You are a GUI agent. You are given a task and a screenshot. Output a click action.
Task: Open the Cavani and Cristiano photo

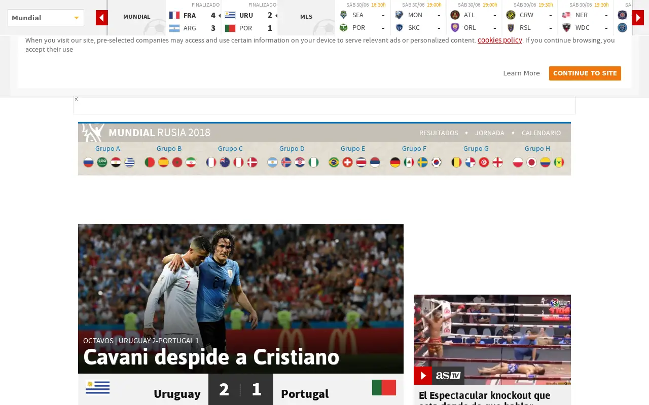click(x=241, y=299)
